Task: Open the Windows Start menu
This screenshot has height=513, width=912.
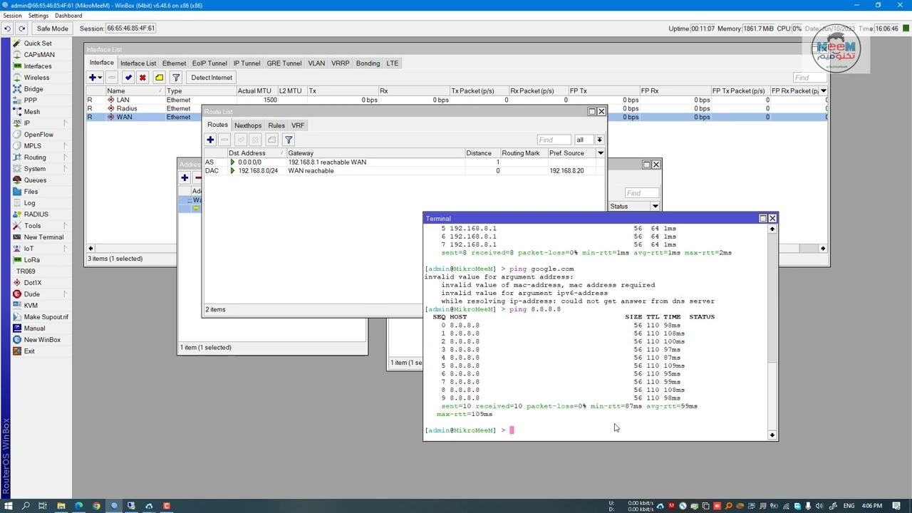Action: coord(8,506)
